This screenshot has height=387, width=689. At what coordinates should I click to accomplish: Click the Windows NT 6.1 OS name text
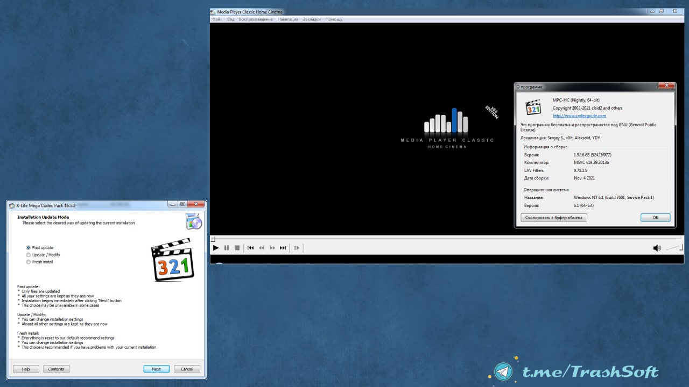pyautogui.click(x=614, y=197)
